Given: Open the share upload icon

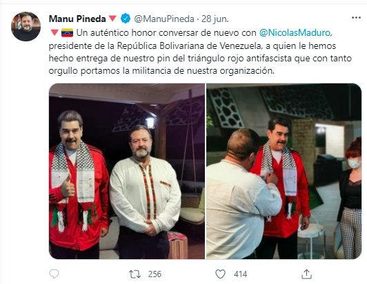Looking at the screenshot, I should point(306,274).
